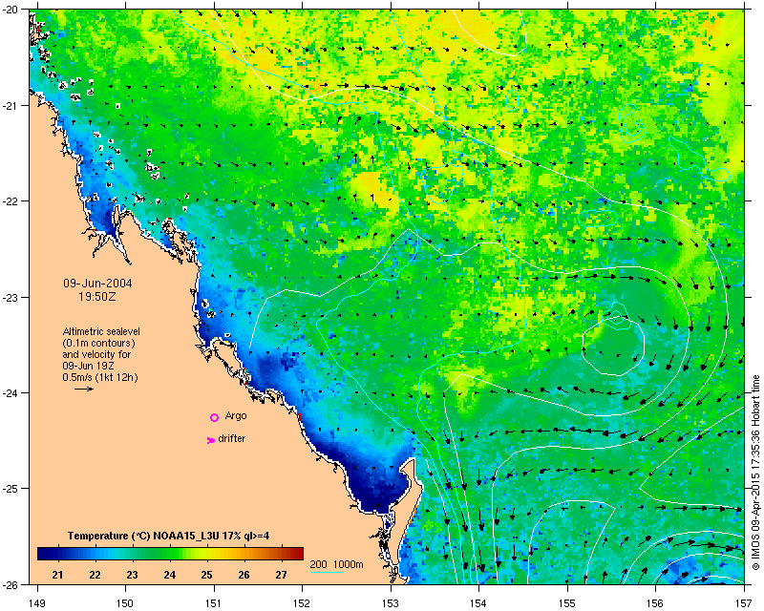Click the 'Temperature (°C) NOAA15_L3U 17% ql>=4' title
Viewport: 764px width, 611px height.
pos(169,536)
